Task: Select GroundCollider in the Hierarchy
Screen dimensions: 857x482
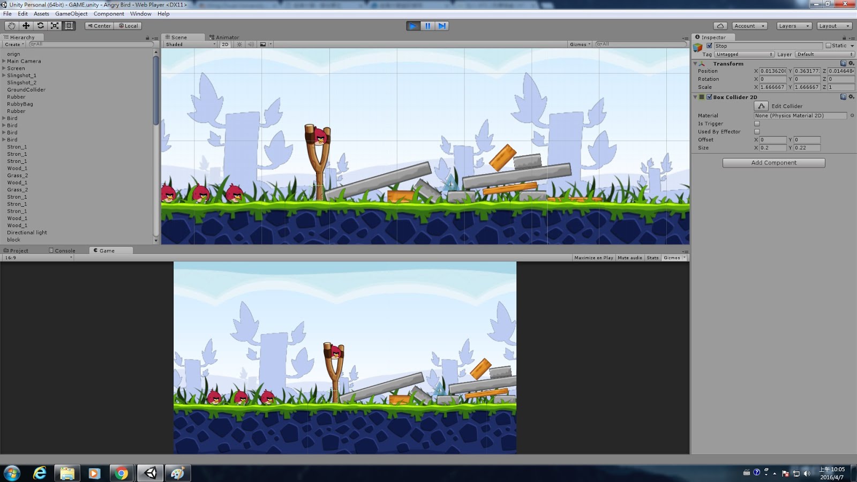Action: (26, 90)
